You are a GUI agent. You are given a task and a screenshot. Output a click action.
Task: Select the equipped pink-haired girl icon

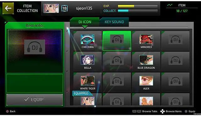[x=88, y=100]
